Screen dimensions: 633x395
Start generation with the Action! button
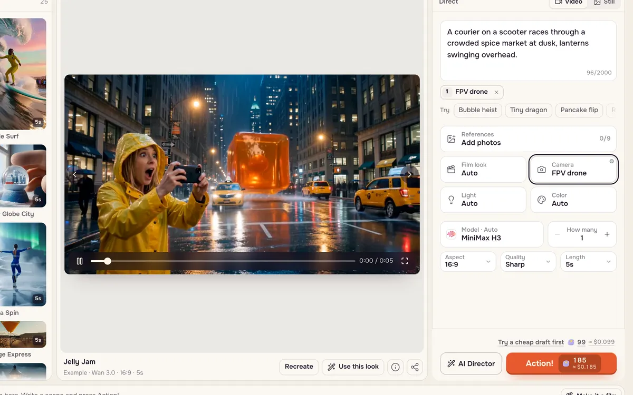(x=561, y=364)
